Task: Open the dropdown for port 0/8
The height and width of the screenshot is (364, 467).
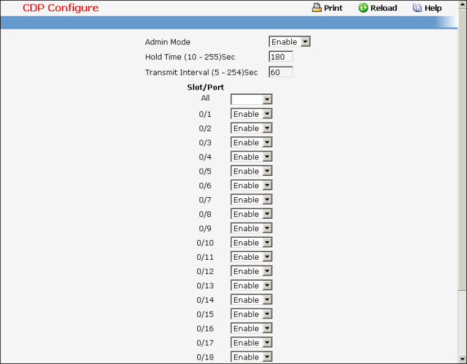Action: coord(251,214)
